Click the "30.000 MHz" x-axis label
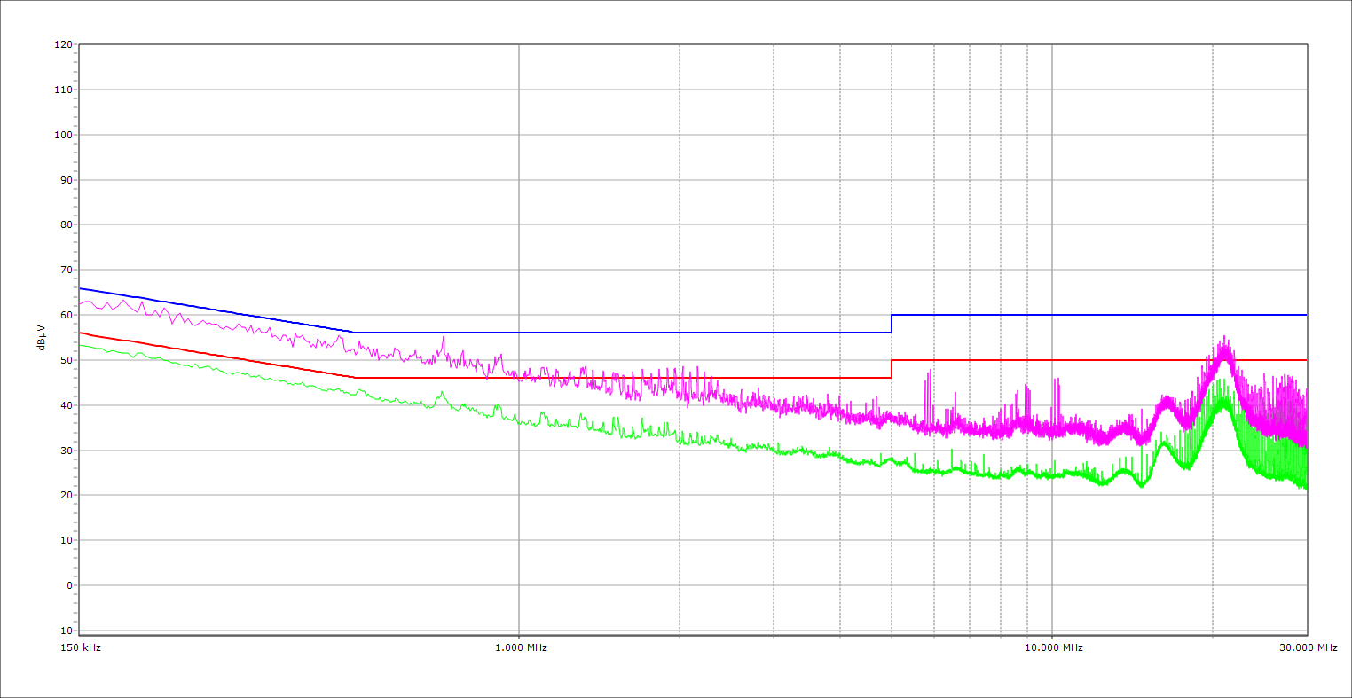 click(1308, 648)
